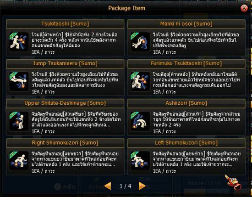Viewport: 252px width, 197px height.
Task: Click the Tsukitaoshi [Sumo] title header
Action: point(65,24)
